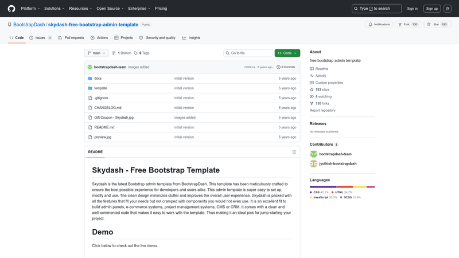Open Security and quality tab
This screenshot has width=459, height=258.
tap(157, 38)
